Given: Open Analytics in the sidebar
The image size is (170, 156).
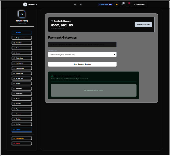Looking at the screenshot, I should 22,33.
